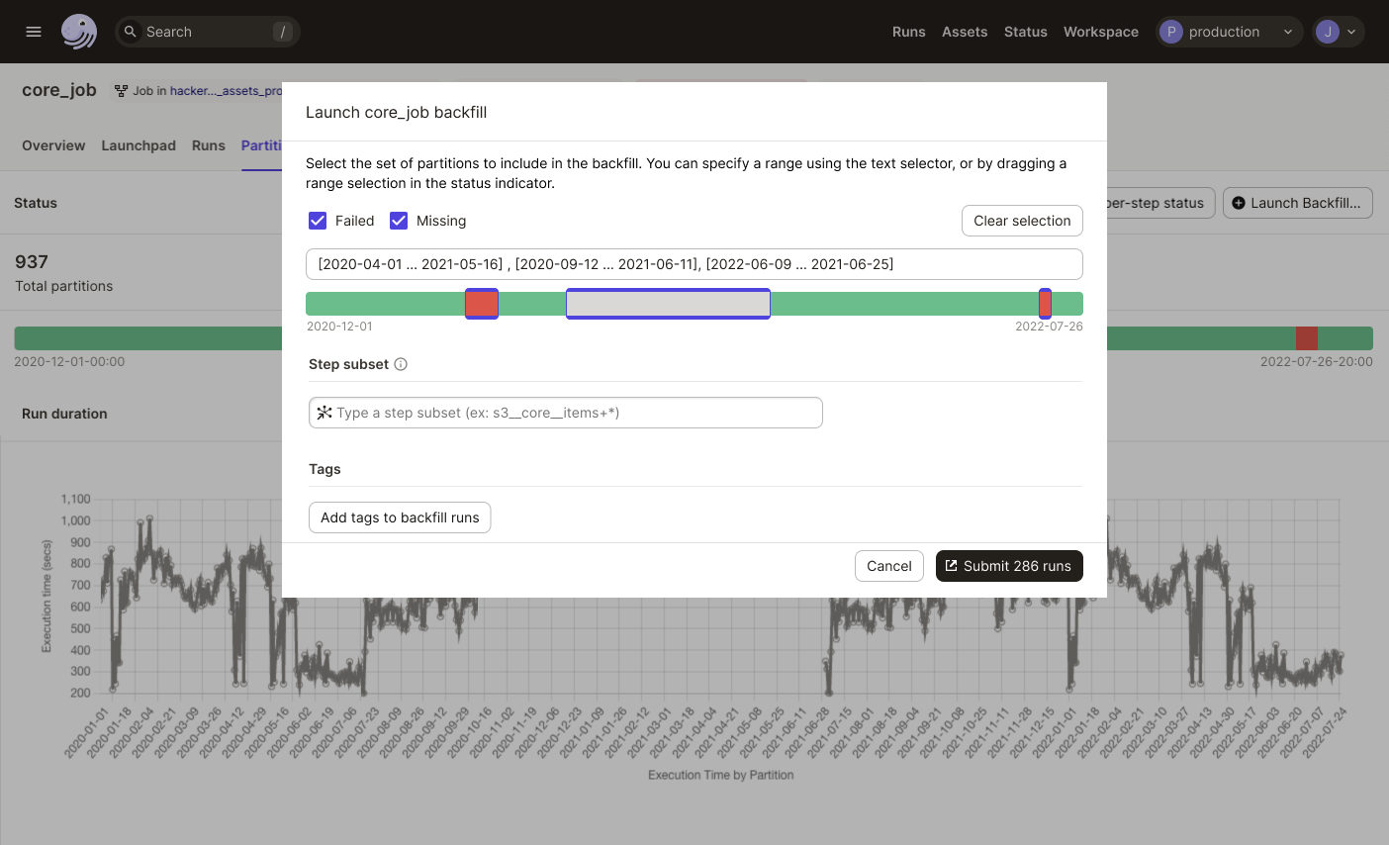Click the plus icon on Launch Backfill

1239,203
